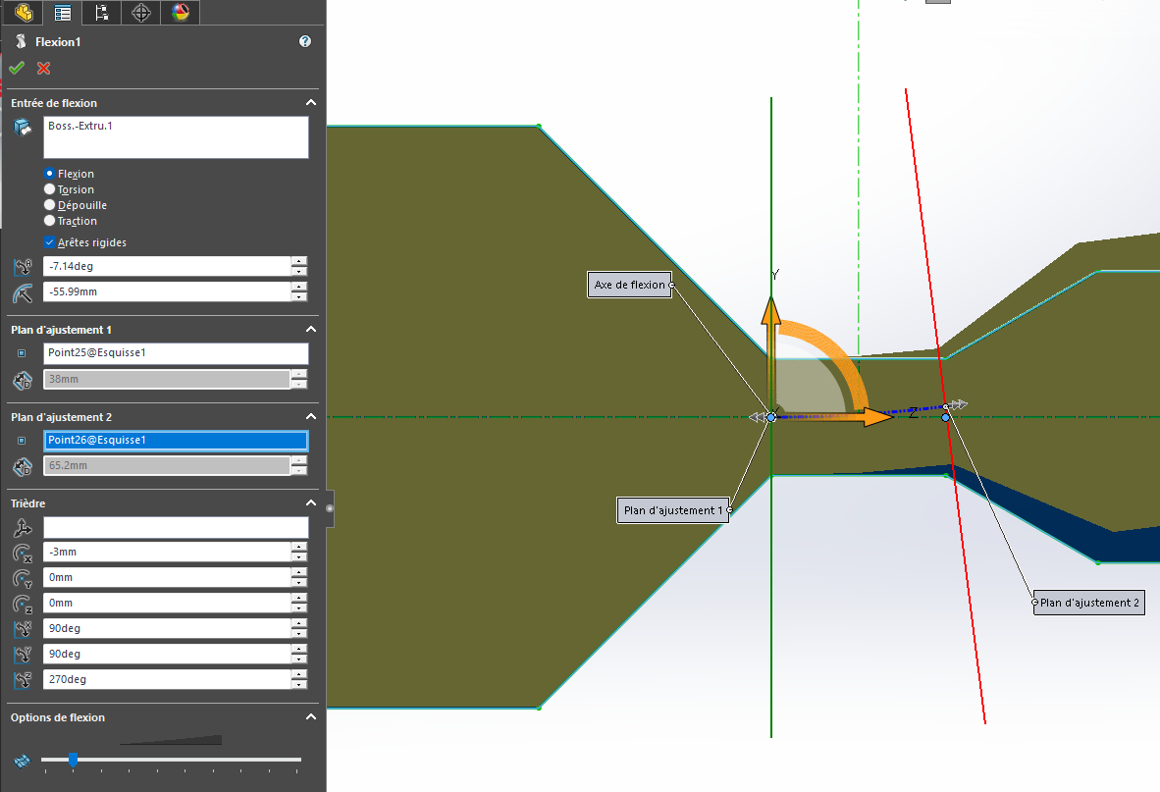Click the Flexion1 feature icon in header
The height and width of the screenshot is (792, 1160).
point(21,41)
